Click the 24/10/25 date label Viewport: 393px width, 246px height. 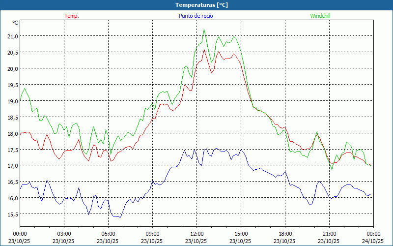click(x=373, y=241)
